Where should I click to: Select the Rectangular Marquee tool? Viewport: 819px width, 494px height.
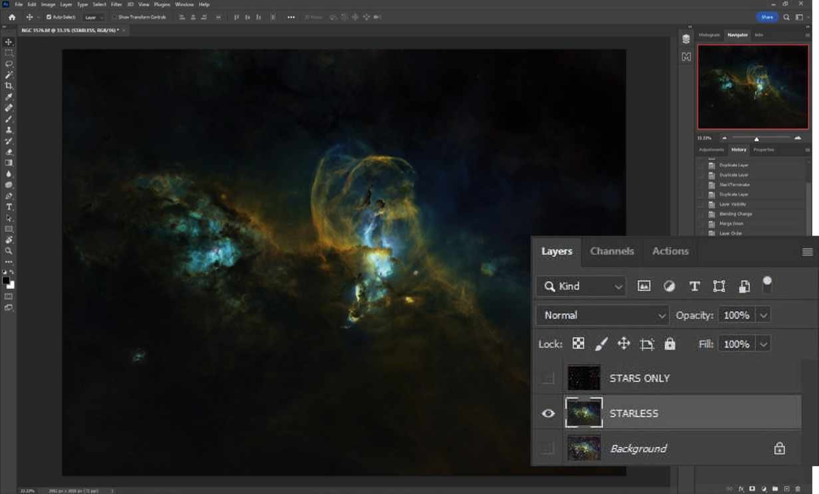(x=9, y=53)
